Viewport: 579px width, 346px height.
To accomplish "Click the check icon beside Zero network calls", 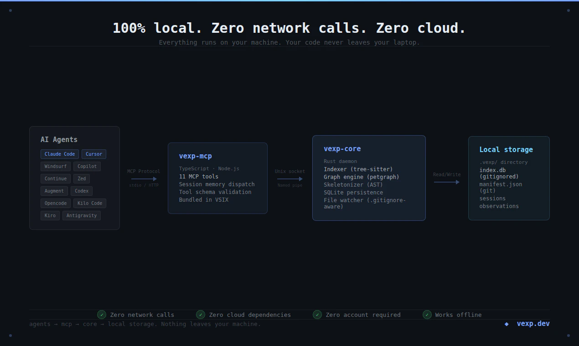I will (102, 315).
